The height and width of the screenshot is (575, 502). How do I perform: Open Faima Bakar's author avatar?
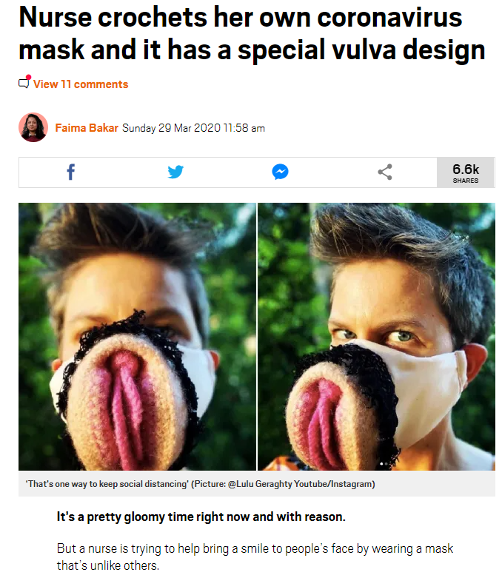click(33, 127)
